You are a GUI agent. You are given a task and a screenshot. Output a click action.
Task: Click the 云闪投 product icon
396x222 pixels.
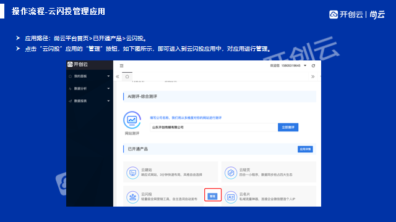(132, 197)
